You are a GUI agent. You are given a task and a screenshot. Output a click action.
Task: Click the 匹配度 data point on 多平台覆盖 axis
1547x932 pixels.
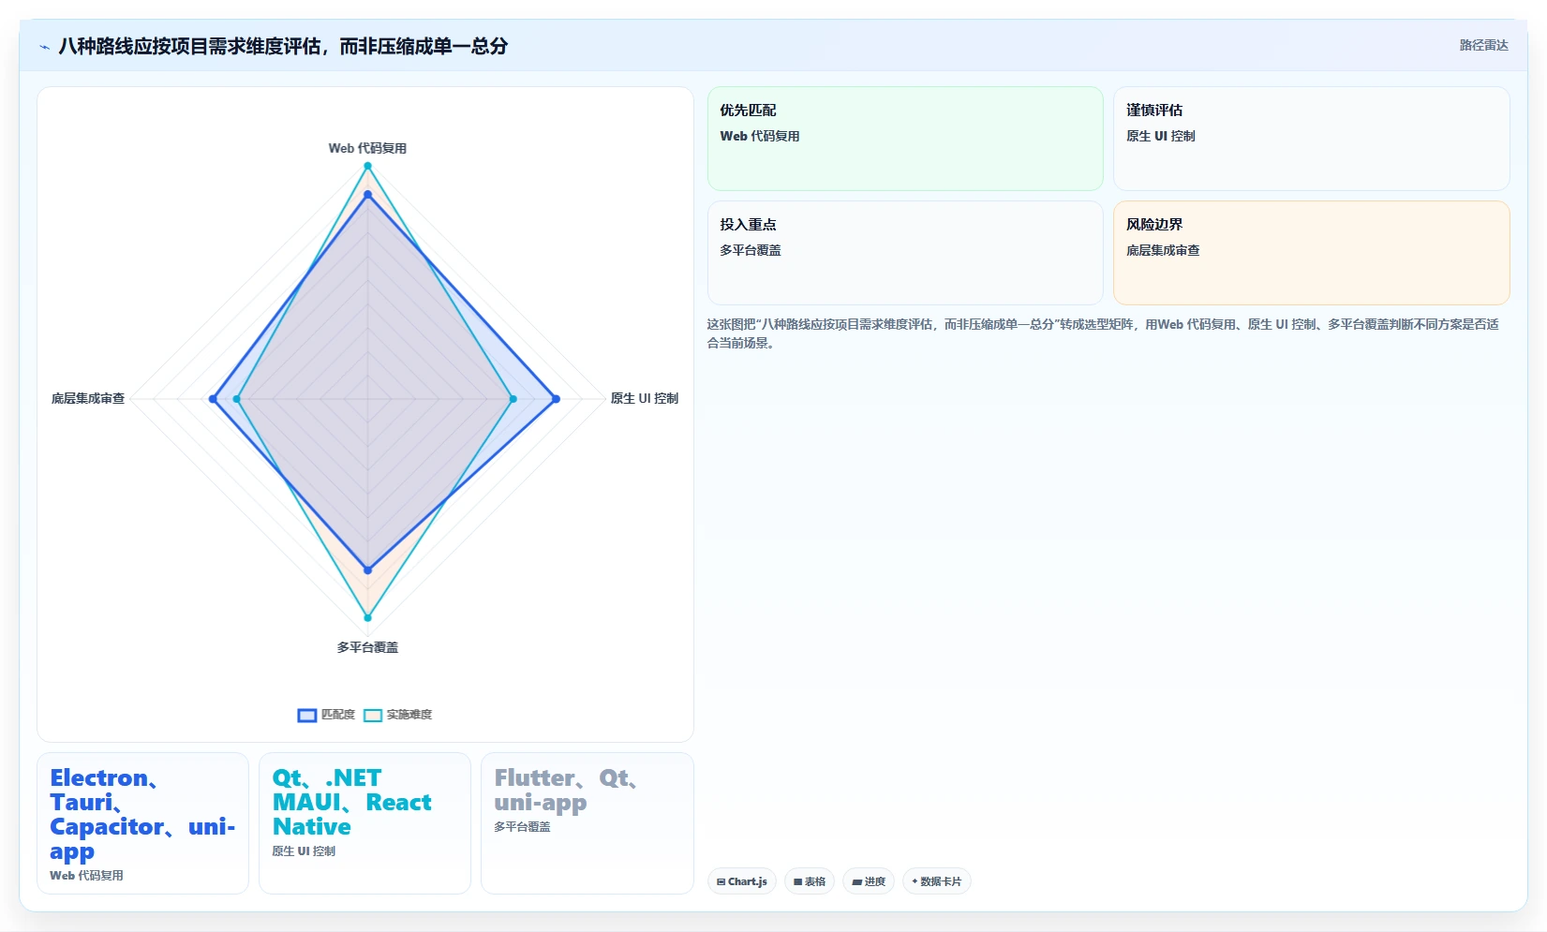(367, 570)
